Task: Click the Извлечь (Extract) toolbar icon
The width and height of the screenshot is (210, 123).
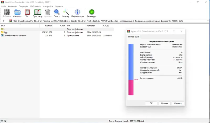Action: pos(17,12)
